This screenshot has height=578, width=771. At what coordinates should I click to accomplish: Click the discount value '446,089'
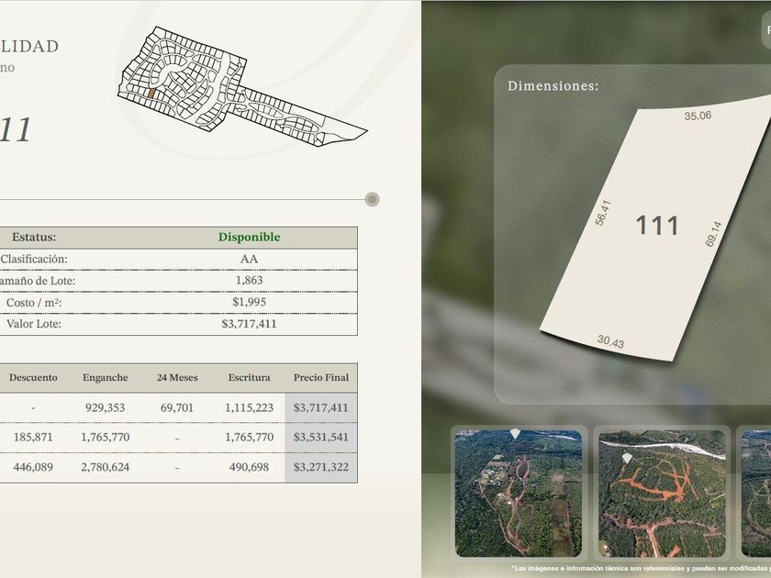point(33,467)
